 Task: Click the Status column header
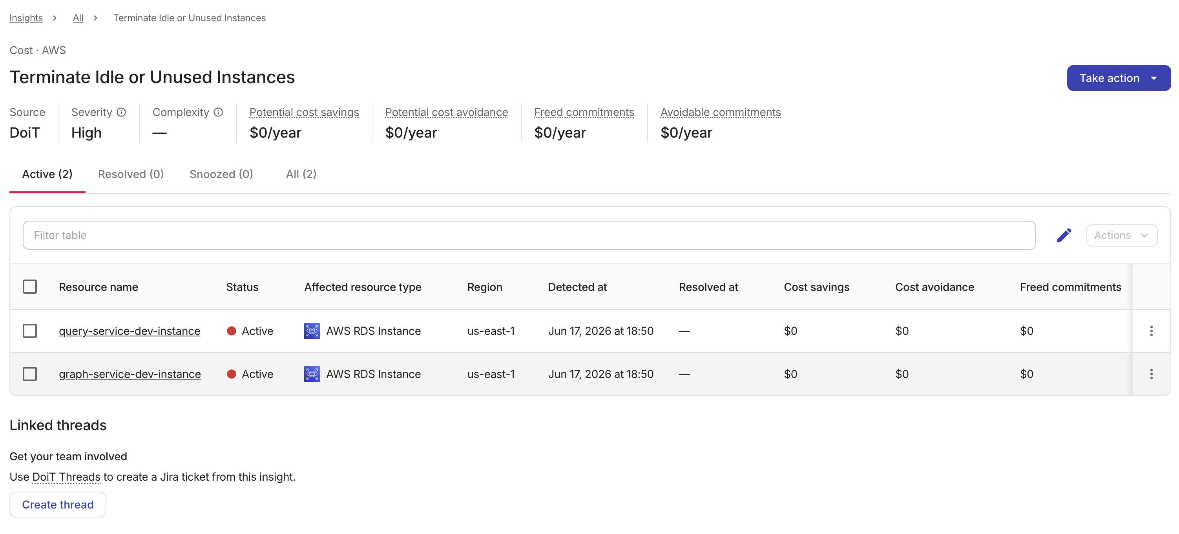242,287
